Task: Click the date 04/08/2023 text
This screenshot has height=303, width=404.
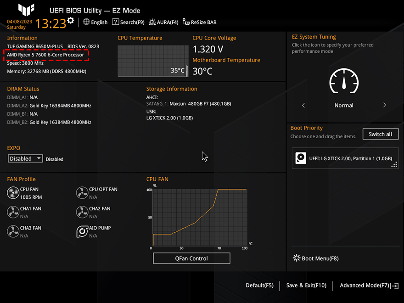Action: click(x=20, y=22)
